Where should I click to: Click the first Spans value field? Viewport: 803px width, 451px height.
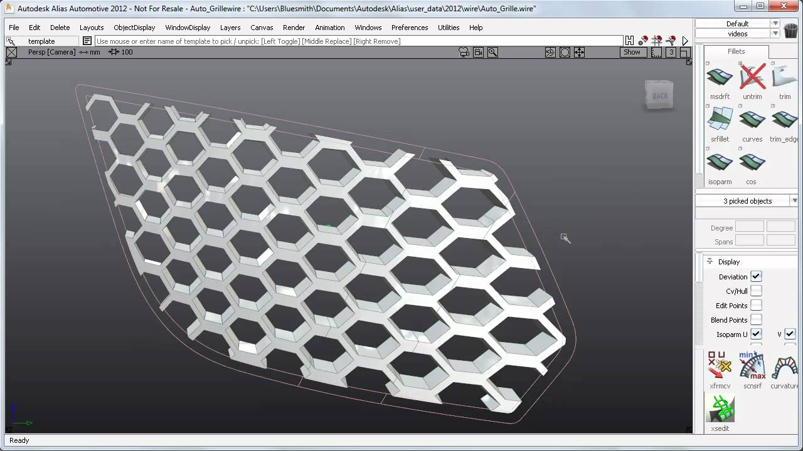click(x=749, y=241)
